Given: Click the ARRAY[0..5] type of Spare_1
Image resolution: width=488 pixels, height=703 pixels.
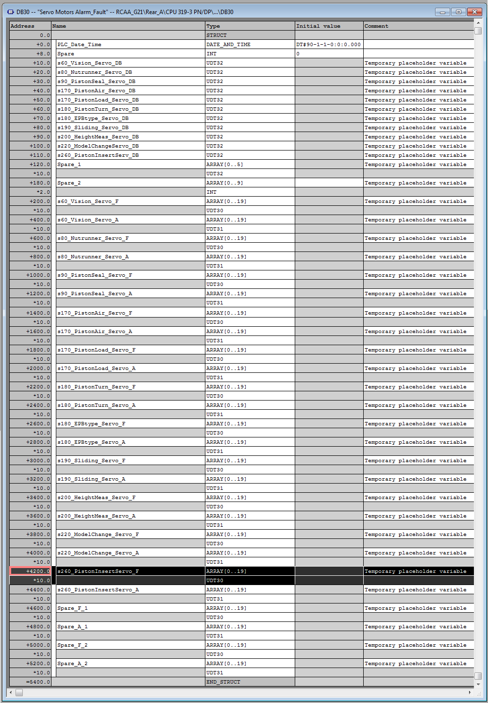Looking at the screenshot, I should (250, 165).
